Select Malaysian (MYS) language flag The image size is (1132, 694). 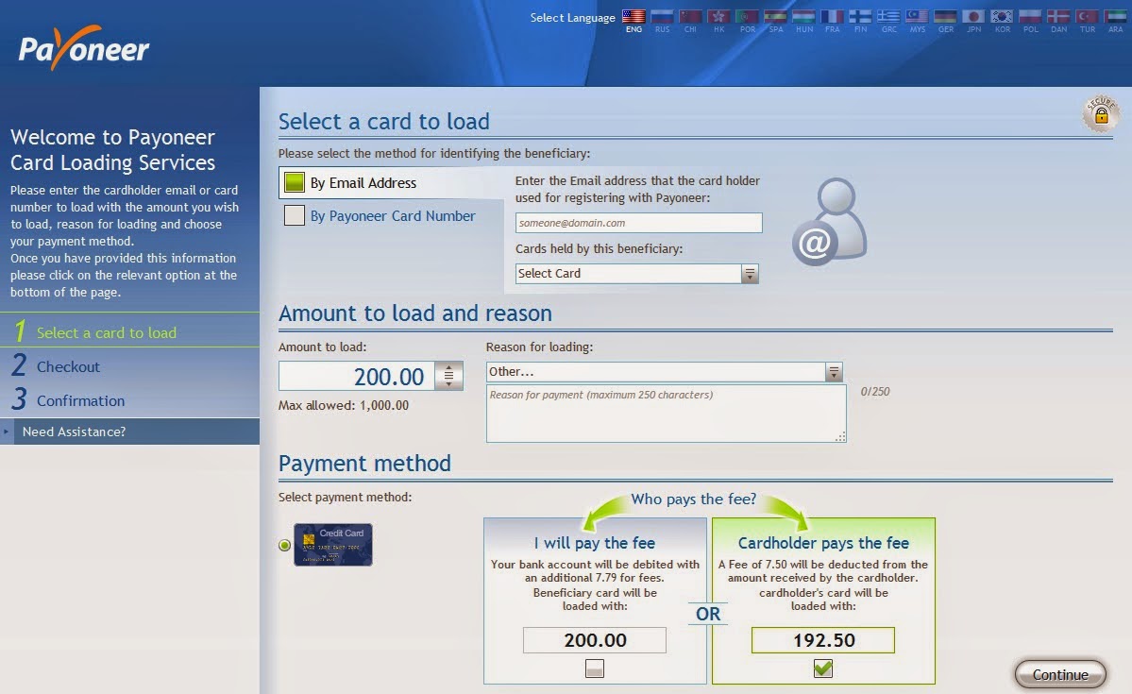click(917, 17)
